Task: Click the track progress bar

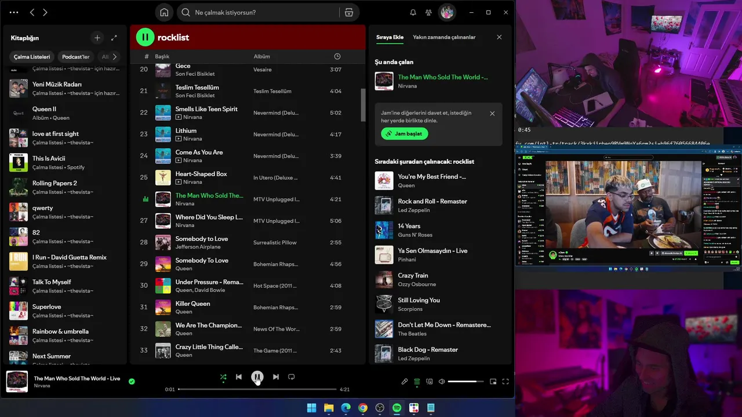Action: click(x=257, y=389)
